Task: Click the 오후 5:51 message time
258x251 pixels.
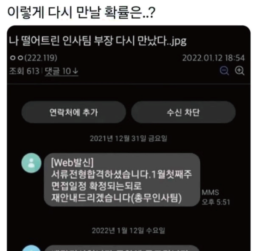Action: coord(216,202)
